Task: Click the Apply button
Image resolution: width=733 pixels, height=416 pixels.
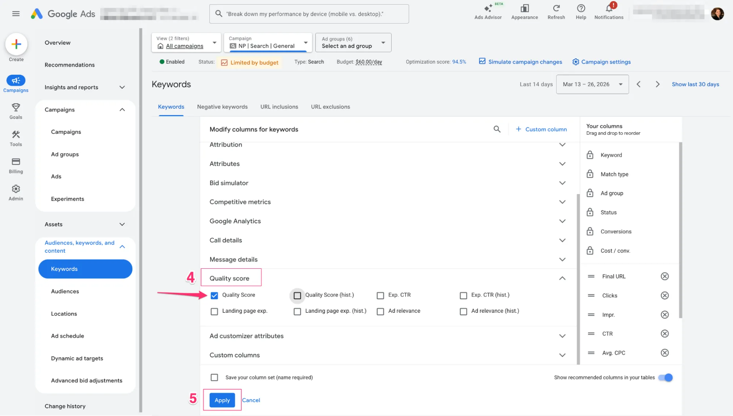Action: 222,400
